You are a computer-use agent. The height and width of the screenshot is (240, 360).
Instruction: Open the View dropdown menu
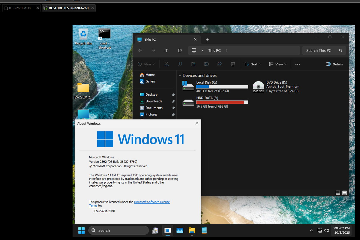[277, 64]
